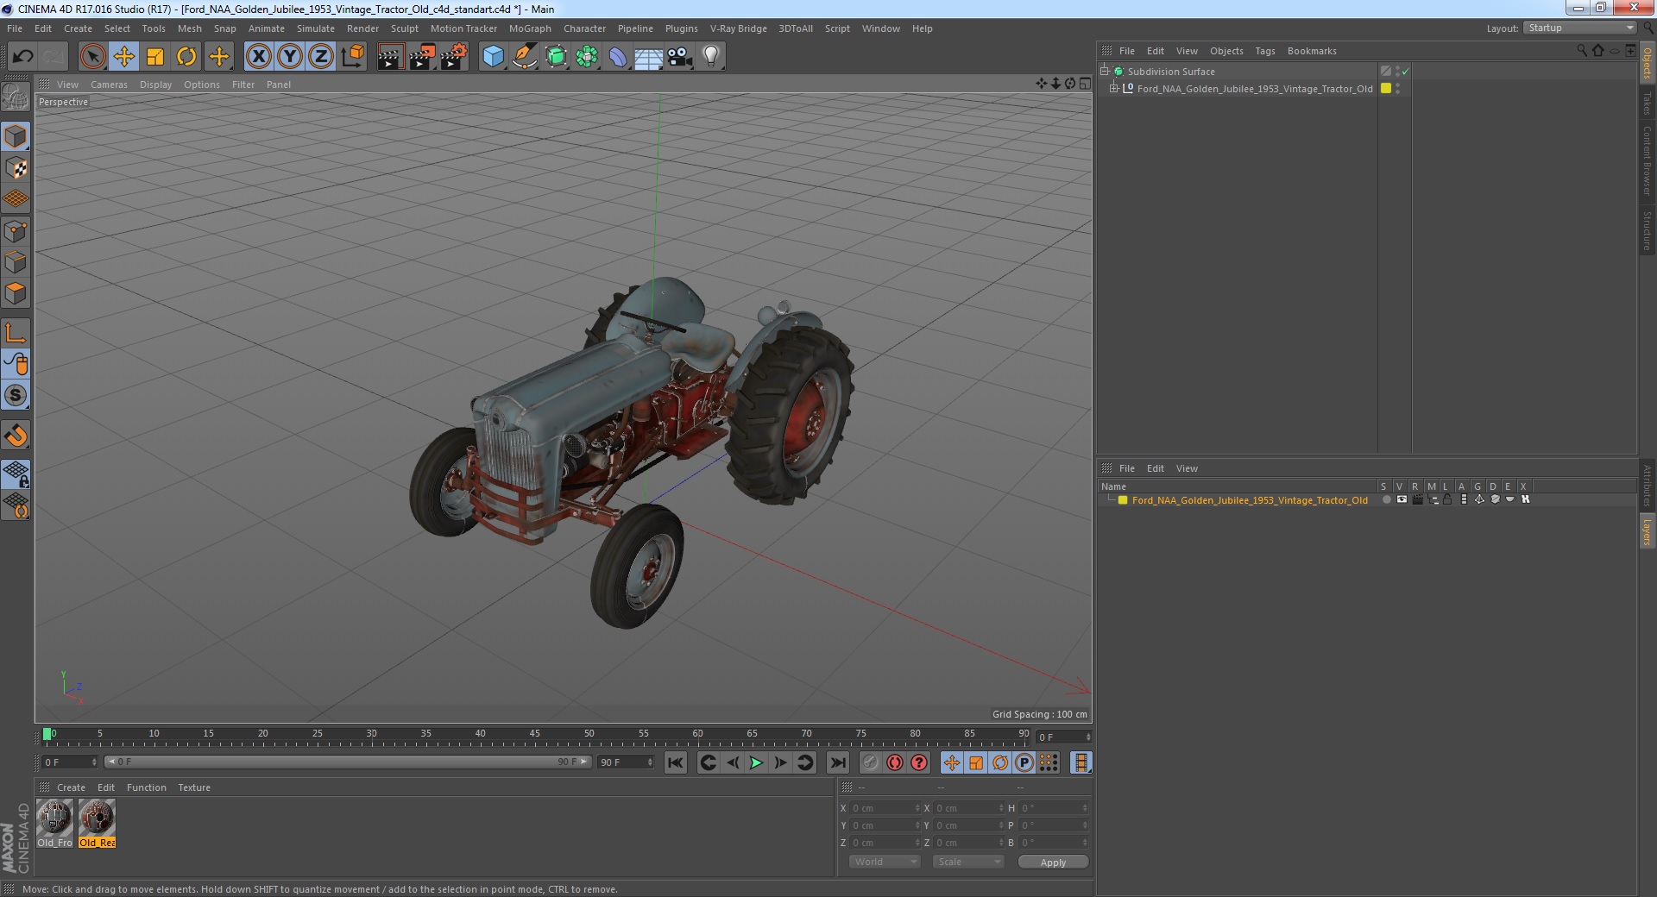Select the Live Selection tool
Image resolution: width=1657 pixels, height=897 pixels.
point(92,57)
